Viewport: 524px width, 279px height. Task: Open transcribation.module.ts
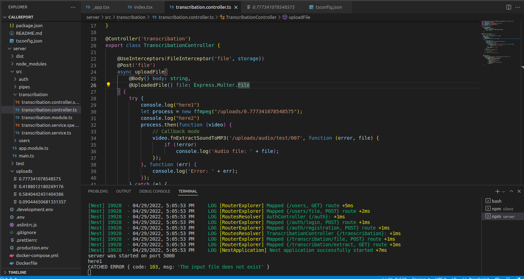[x=41, y=117]
